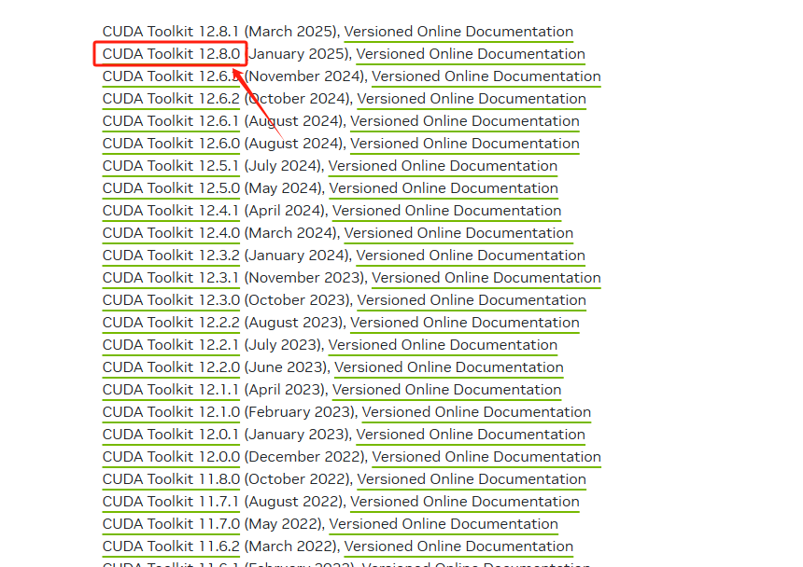Open CUDA Toolkit 12.0.0 link
This screenshot has width=803, height=567.
click(x=171, y=457)
